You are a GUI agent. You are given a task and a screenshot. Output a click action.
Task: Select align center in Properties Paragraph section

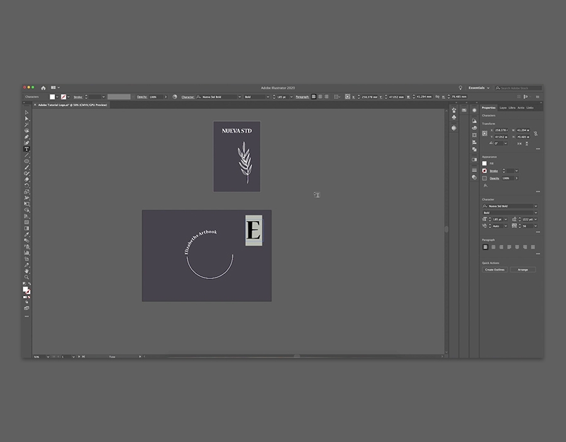pyautogui.click(x=494, y=247)
